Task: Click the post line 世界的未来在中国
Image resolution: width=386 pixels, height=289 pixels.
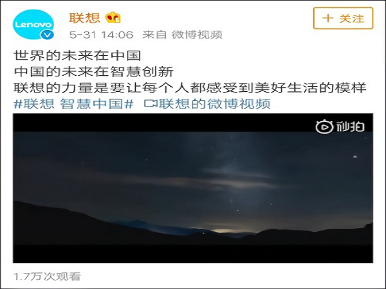Action: [x=77, y=55]
